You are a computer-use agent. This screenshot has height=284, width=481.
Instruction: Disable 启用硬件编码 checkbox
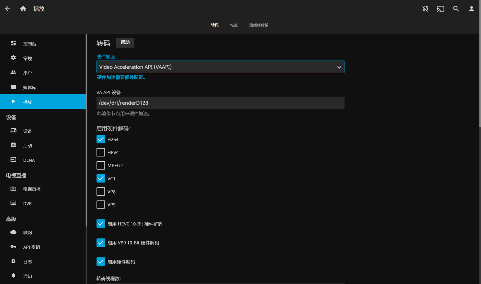[101, 262]
